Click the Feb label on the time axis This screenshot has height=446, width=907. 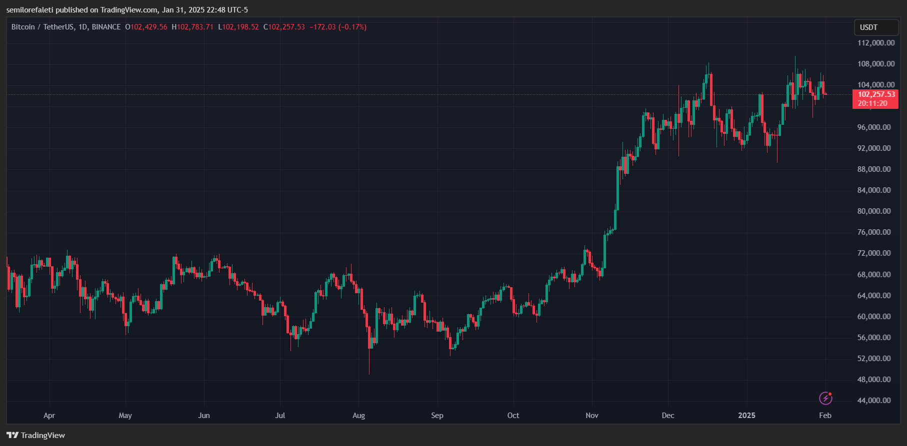(825, 416)
